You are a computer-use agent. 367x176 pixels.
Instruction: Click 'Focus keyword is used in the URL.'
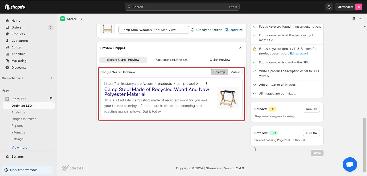284,62
